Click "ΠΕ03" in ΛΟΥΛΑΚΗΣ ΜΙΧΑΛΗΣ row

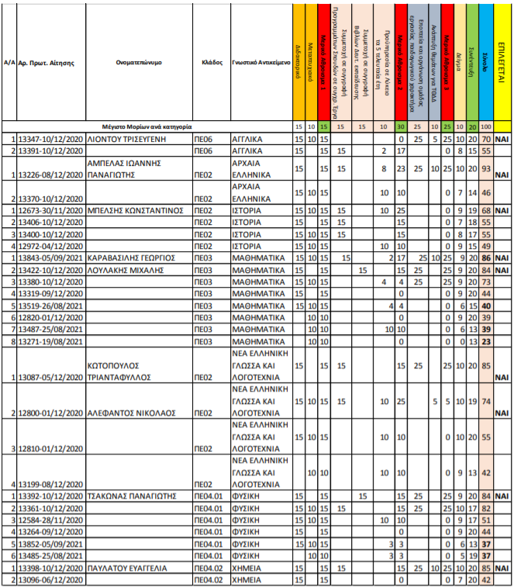(203, 270)
